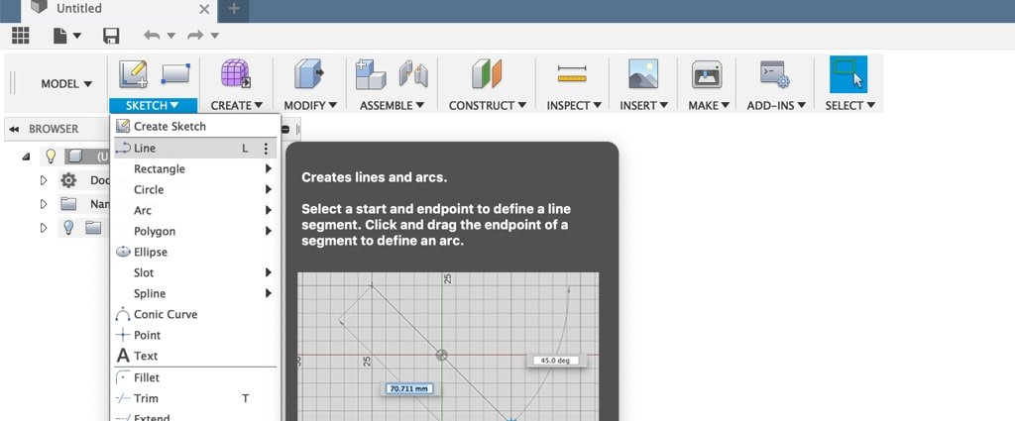Expand the Spline submenu
This screenshot has height=421, width=1015.
195,293
